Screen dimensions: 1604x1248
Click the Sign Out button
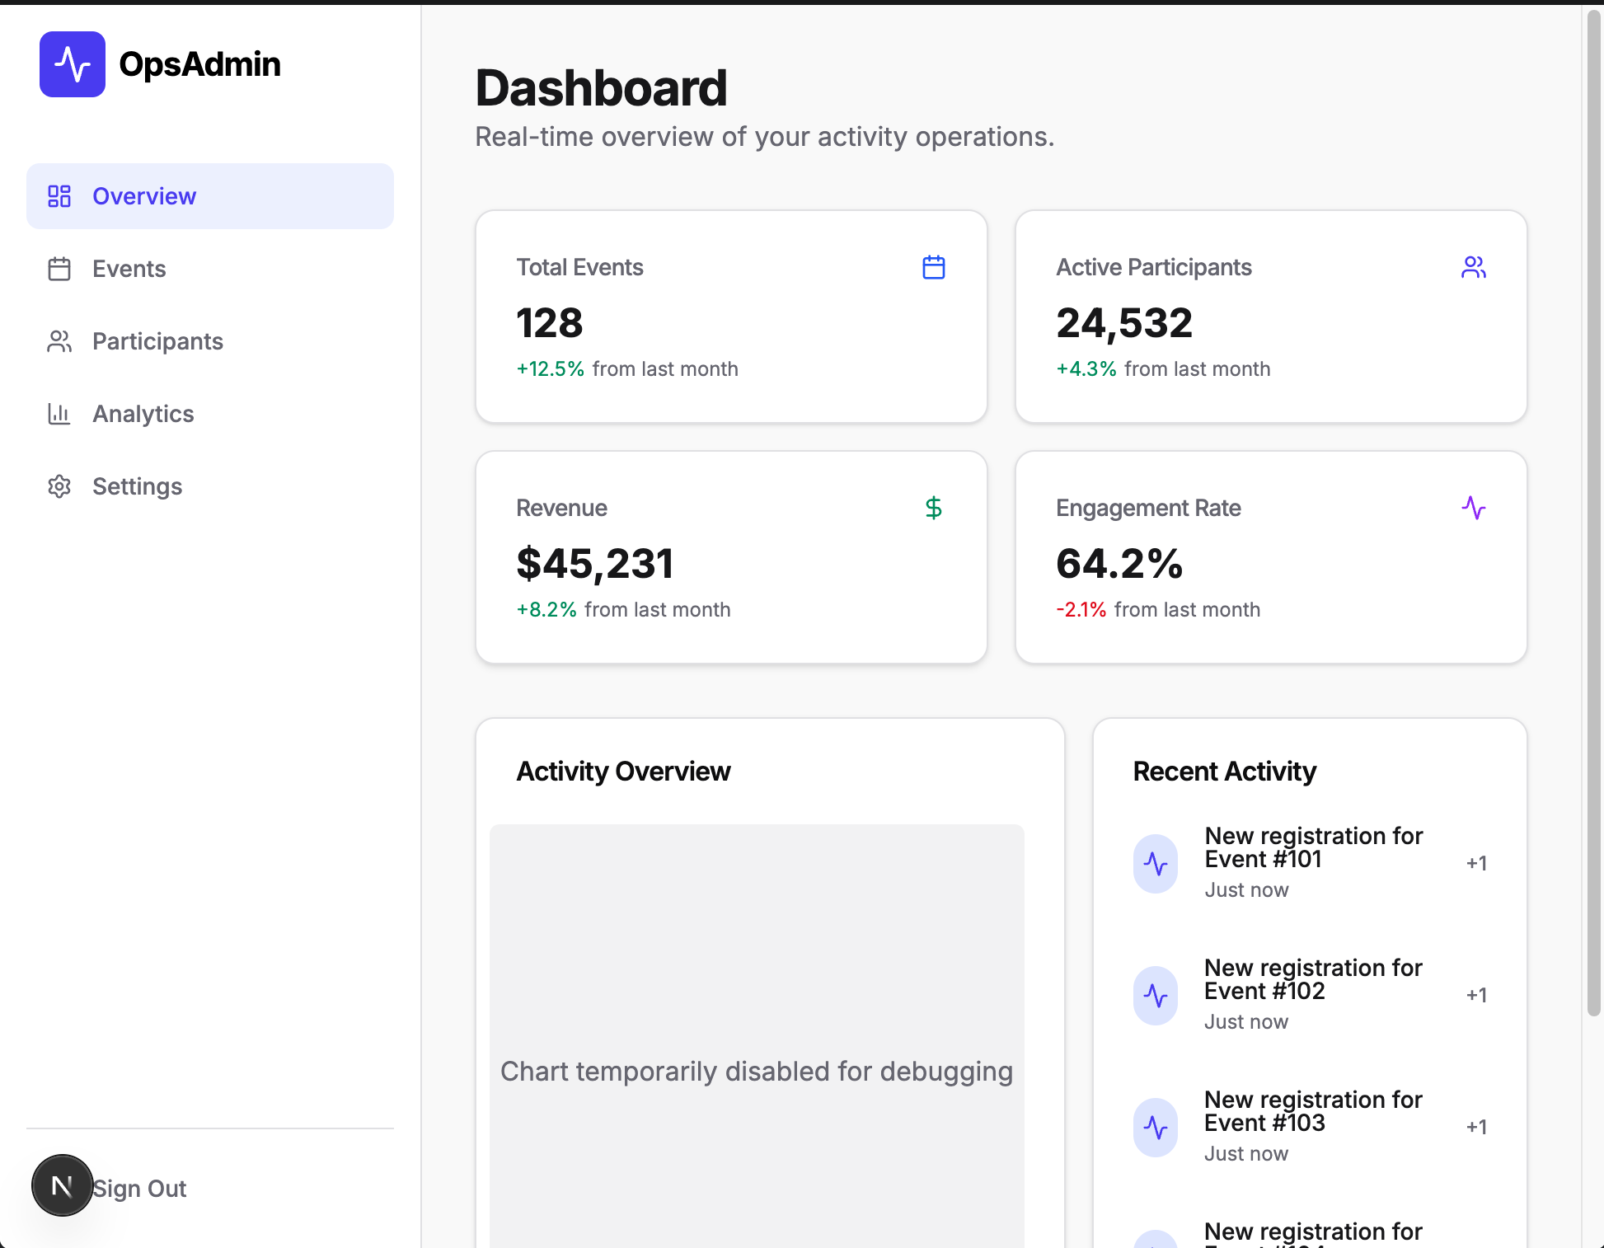[x=140, y=1189]
